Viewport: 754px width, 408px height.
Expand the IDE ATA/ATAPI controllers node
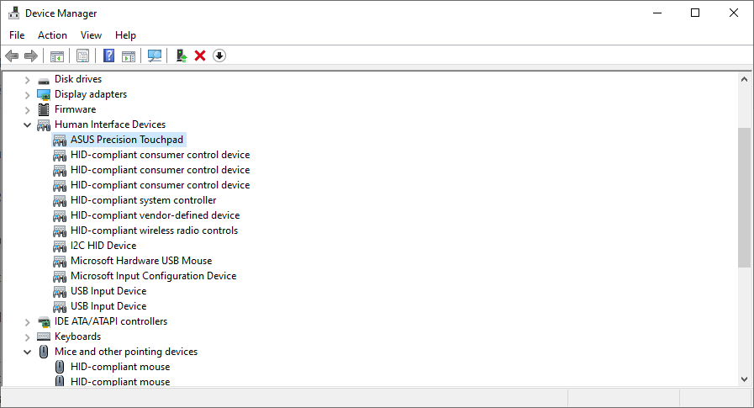coord(28,322)
